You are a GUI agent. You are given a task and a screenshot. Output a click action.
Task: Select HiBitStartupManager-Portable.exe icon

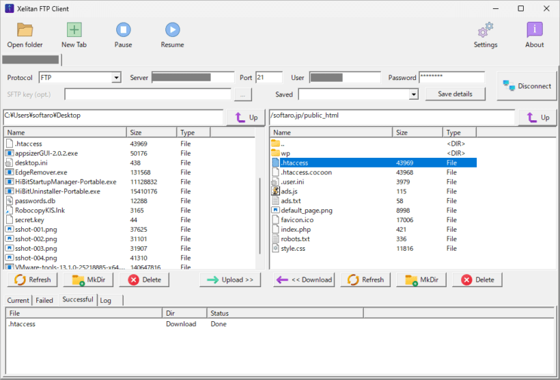(x=10, y=182)
